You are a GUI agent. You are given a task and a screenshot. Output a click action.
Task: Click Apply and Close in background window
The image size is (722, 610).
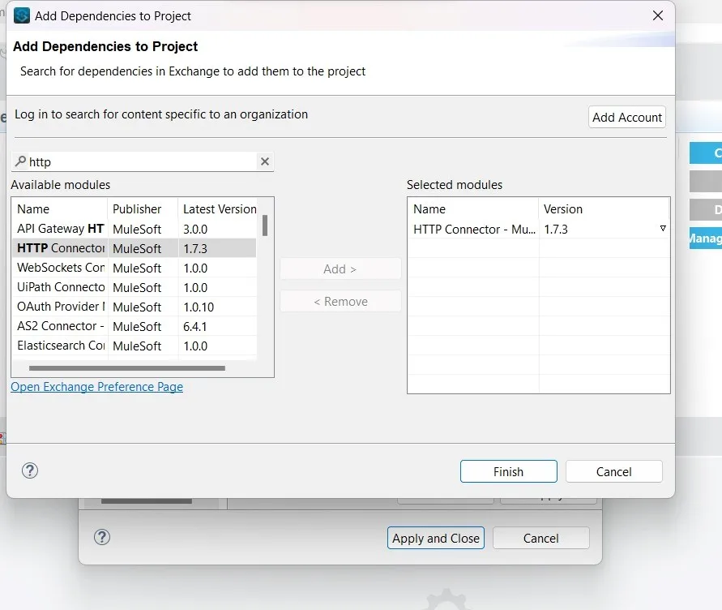[x=436, y=538]
